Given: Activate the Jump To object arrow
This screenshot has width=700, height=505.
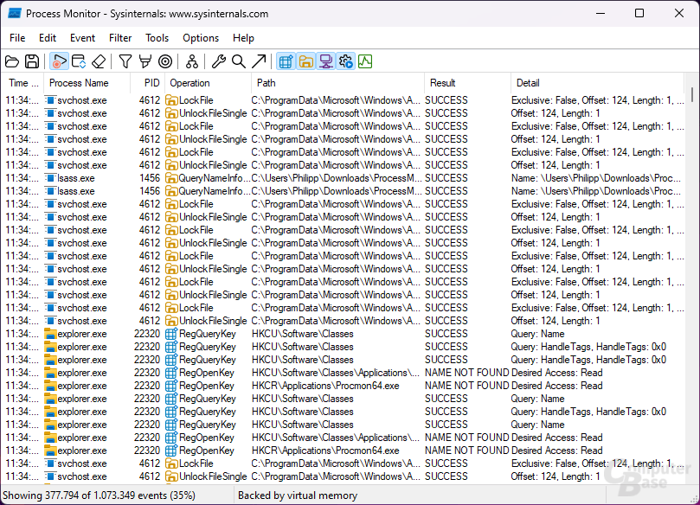Looking at the screenshot, I should click(258, 61).
